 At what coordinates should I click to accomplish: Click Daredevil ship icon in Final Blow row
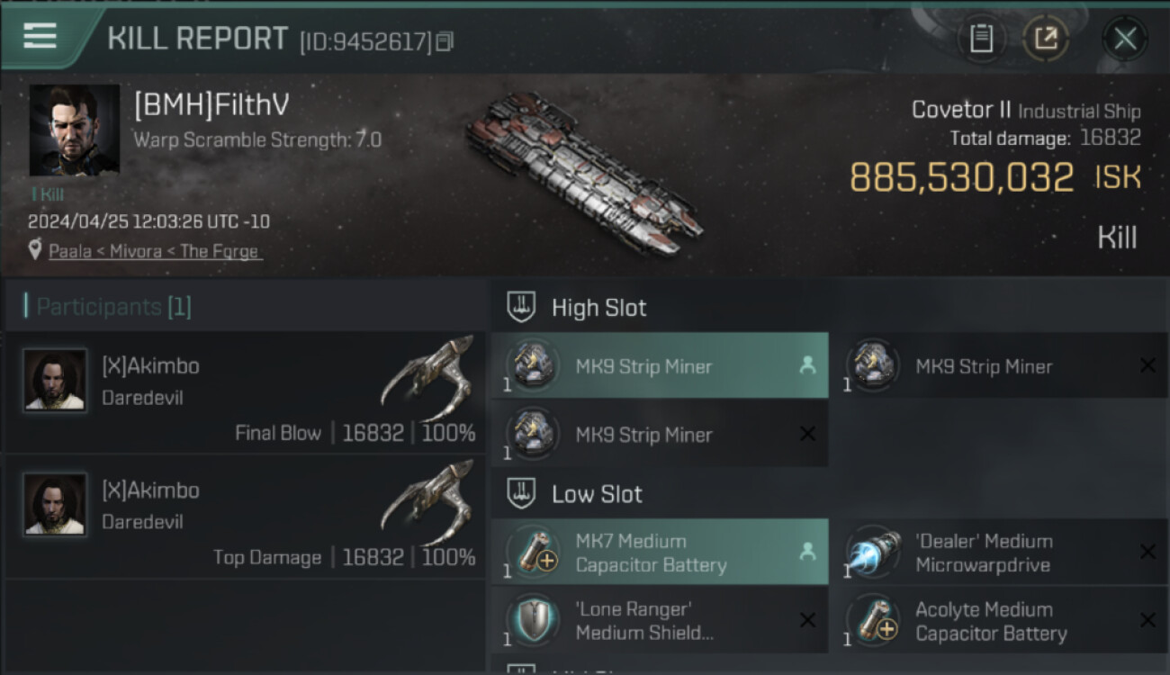coord(428,376)
